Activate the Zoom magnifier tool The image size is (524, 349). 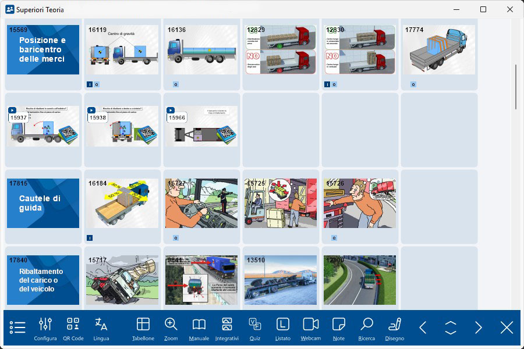click(x=171, y=329)
